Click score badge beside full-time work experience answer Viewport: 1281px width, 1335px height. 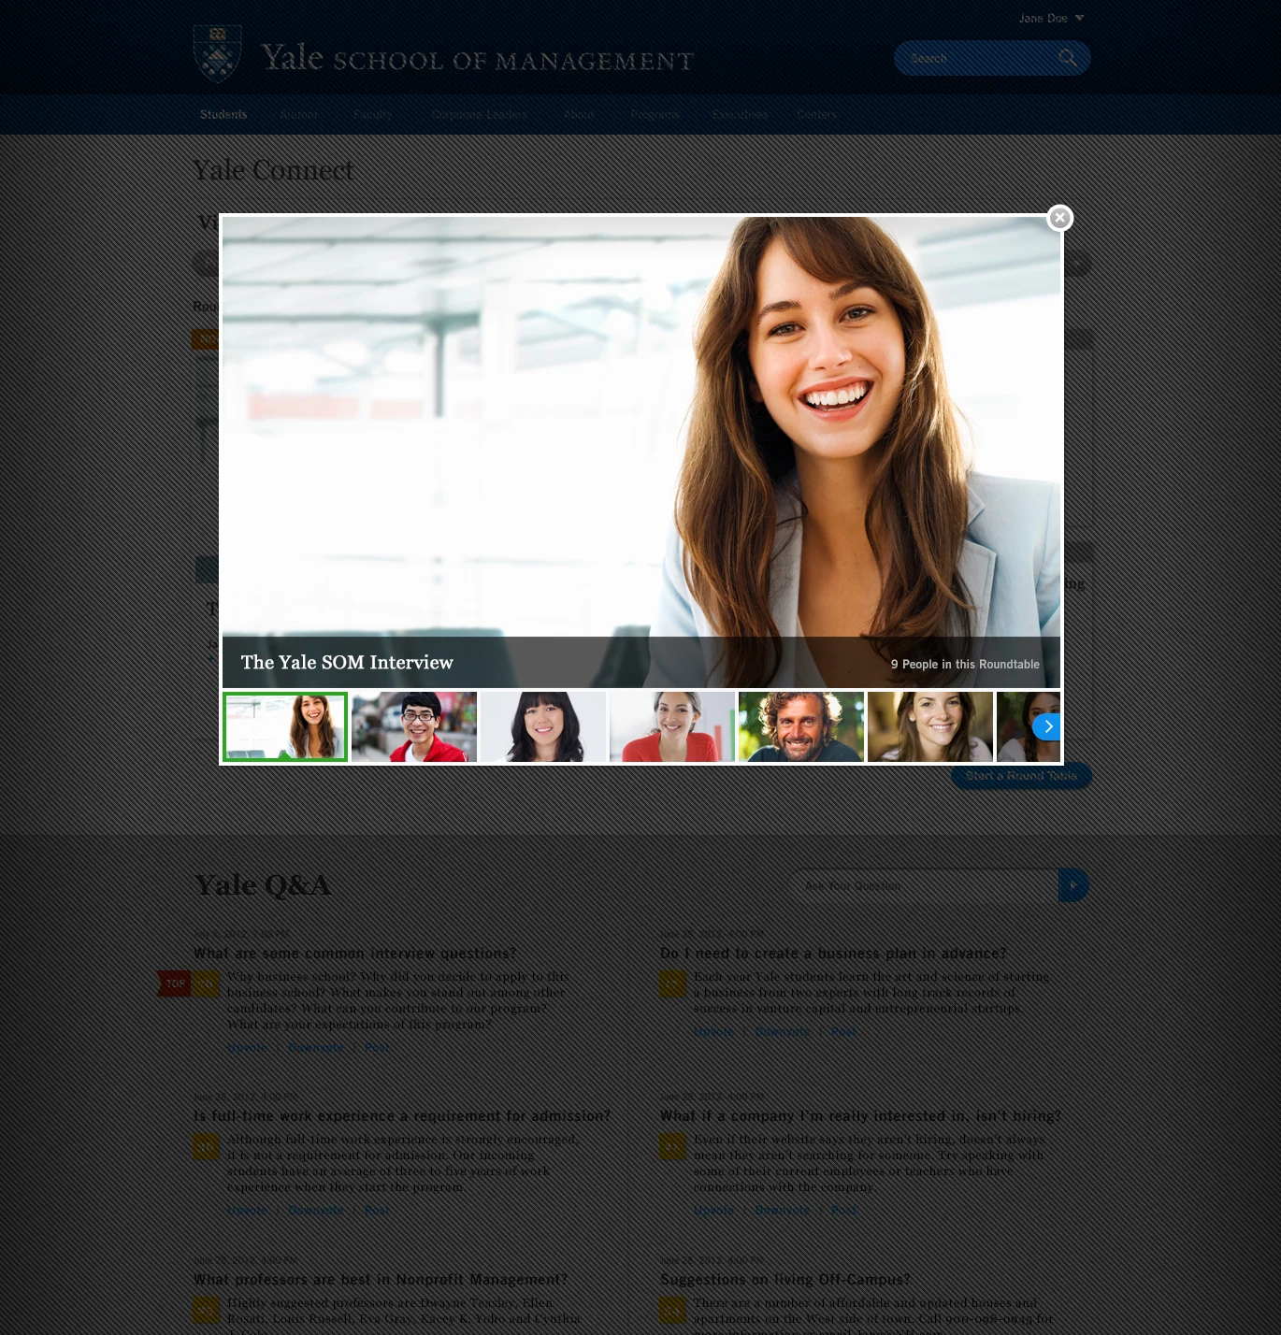coord(206,1146)
